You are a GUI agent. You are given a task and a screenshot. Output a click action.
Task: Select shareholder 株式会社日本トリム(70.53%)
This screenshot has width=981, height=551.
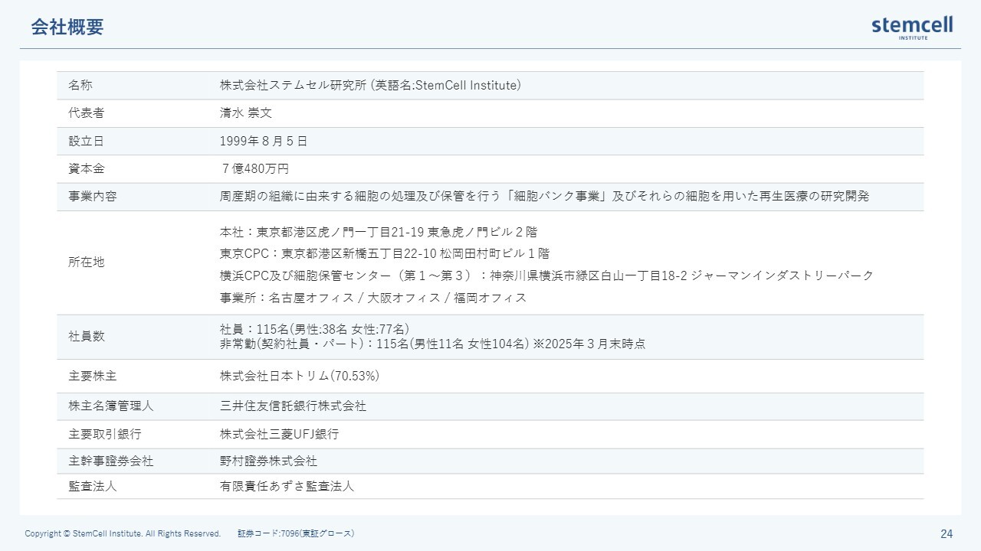(x=300, y=377)
